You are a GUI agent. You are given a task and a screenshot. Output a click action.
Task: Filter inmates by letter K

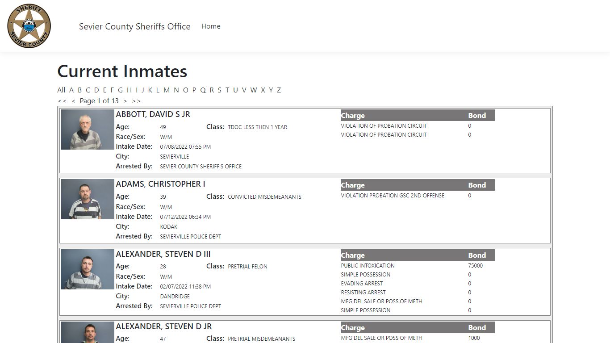150,90
